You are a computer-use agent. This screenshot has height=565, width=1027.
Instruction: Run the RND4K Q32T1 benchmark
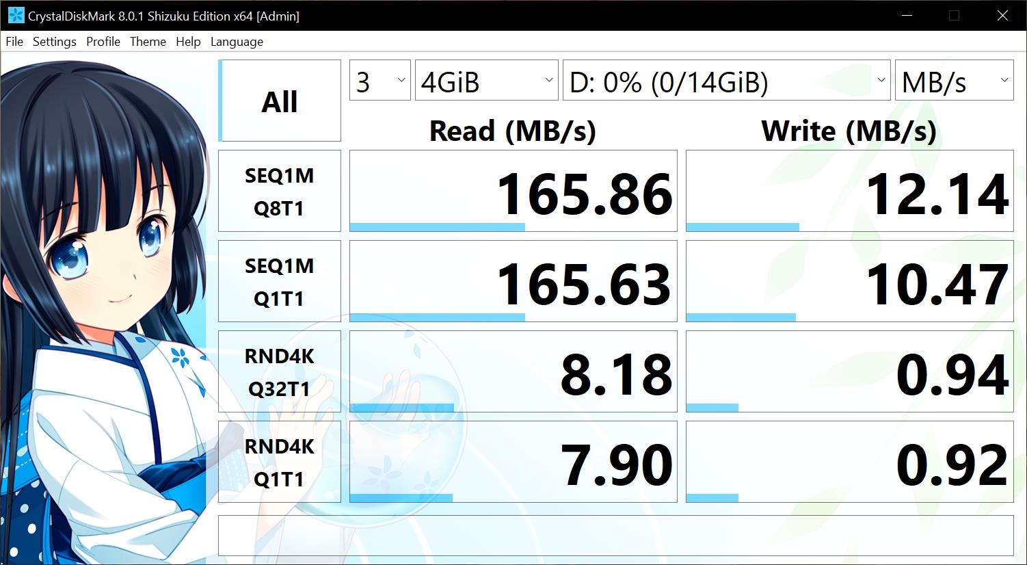(280, 371)
